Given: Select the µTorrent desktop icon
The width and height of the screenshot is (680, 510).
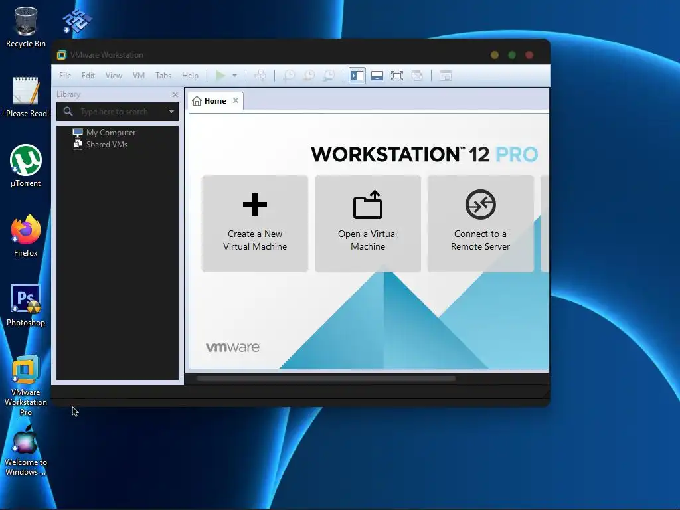Looking at the screenshot, I should (26, 165).
